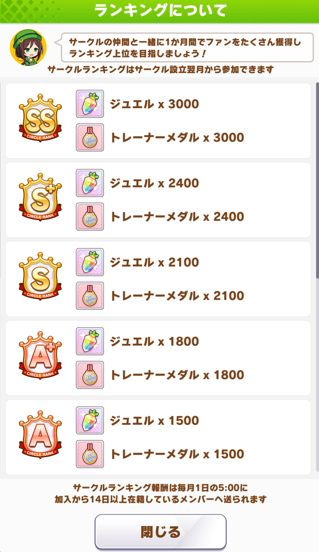This screenshot has width=319, height=552.
Task: Tap the jewel icon for 1800 reward
Action: pos(90,341)
